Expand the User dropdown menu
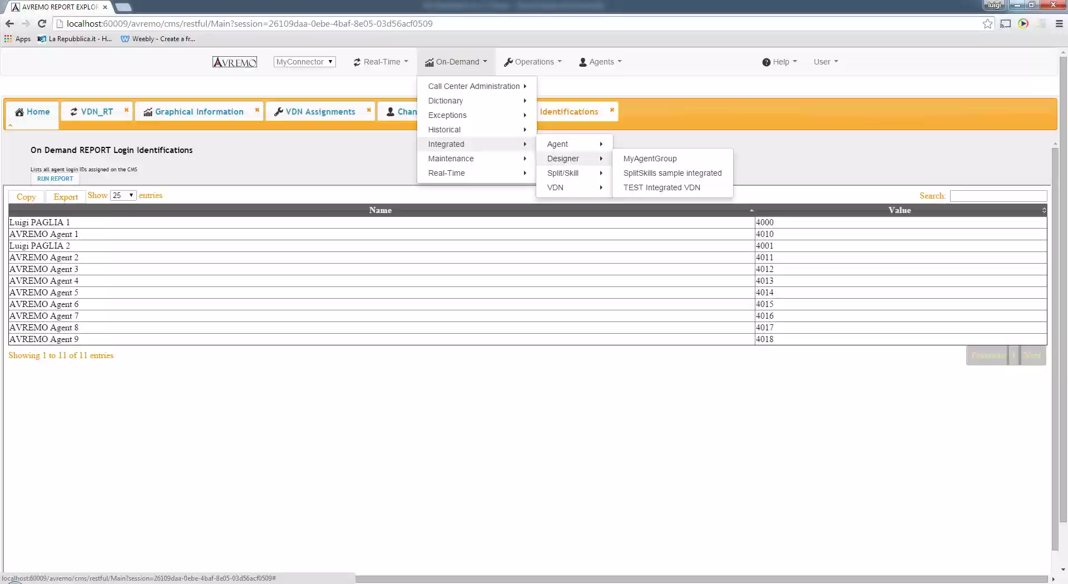Screen dimensions: 1068x584 (x=825, y=62)
